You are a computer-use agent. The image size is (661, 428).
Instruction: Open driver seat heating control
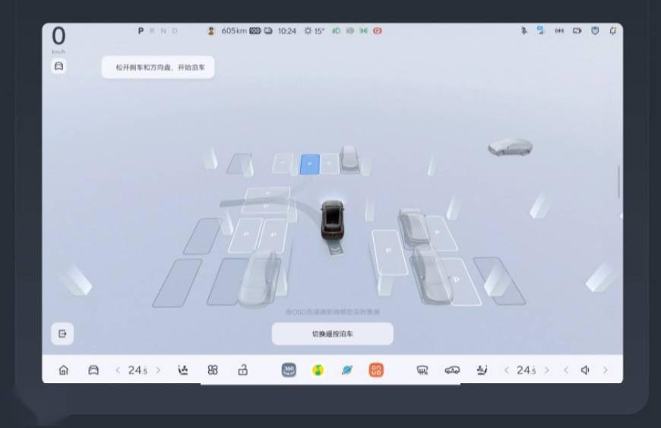tap(183, 370)
